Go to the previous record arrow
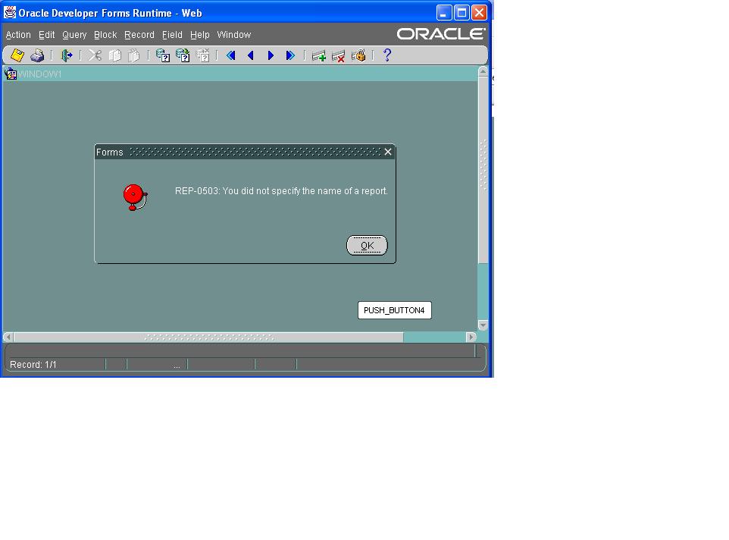 (251, 55)
